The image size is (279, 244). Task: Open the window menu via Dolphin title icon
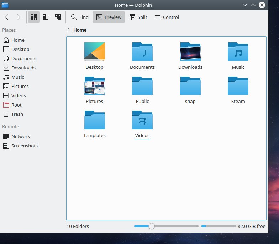(x=5, y=5)
